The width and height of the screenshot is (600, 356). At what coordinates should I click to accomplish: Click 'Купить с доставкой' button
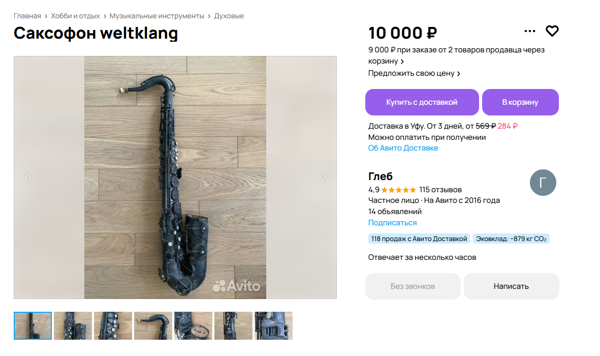422,102
